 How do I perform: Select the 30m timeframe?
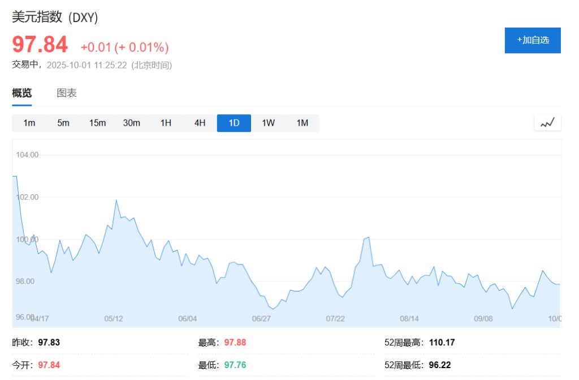coord(132,123)
